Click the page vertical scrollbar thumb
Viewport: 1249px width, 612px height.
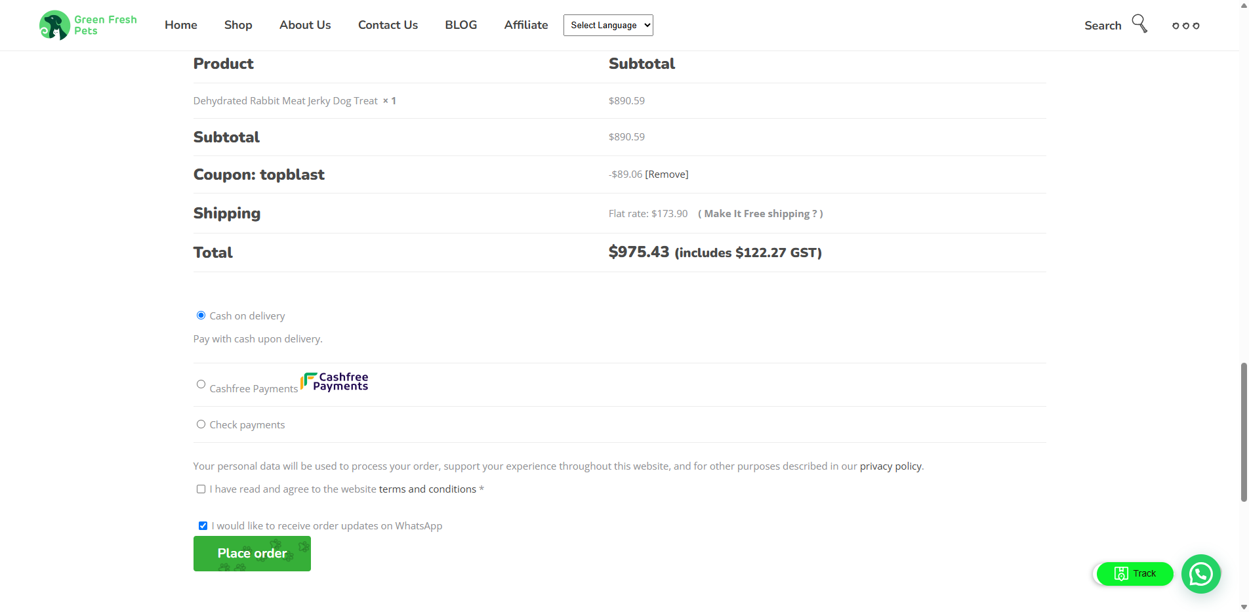pos(1243,432)
